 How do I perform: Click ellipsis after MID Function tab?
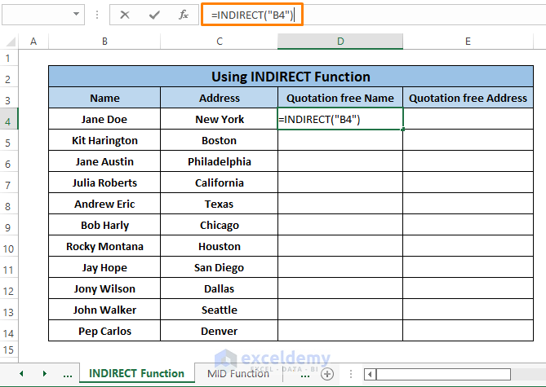pyautogui.click(x=304, y=374)
